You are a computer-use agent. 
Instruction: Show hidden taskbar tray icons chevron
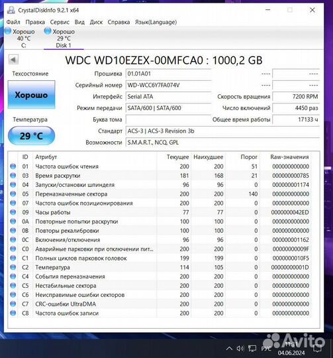click(x=229, y=349)
